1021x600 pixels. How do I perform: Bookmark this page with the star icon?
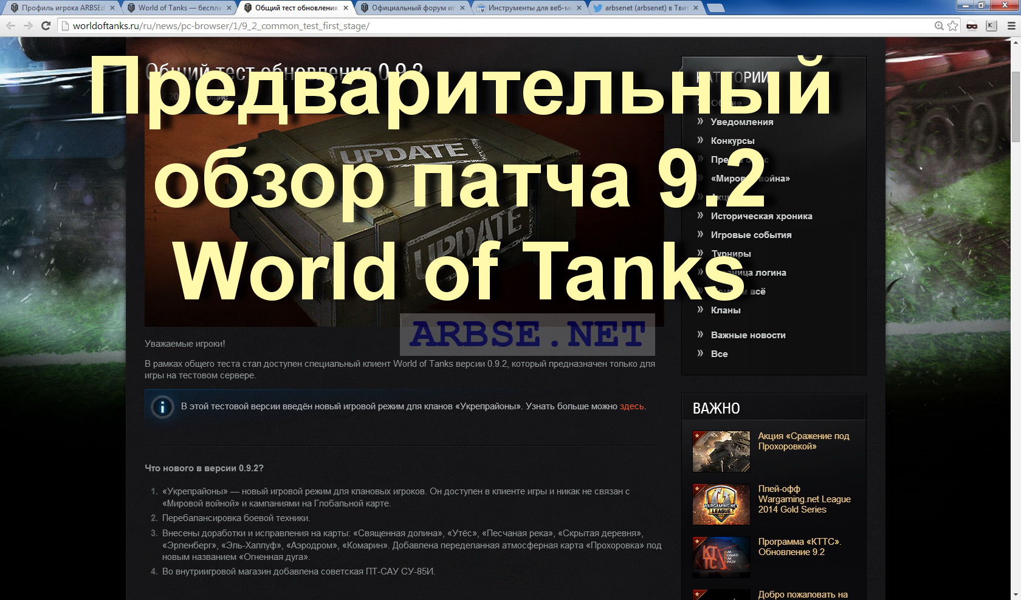coord(952,26)
